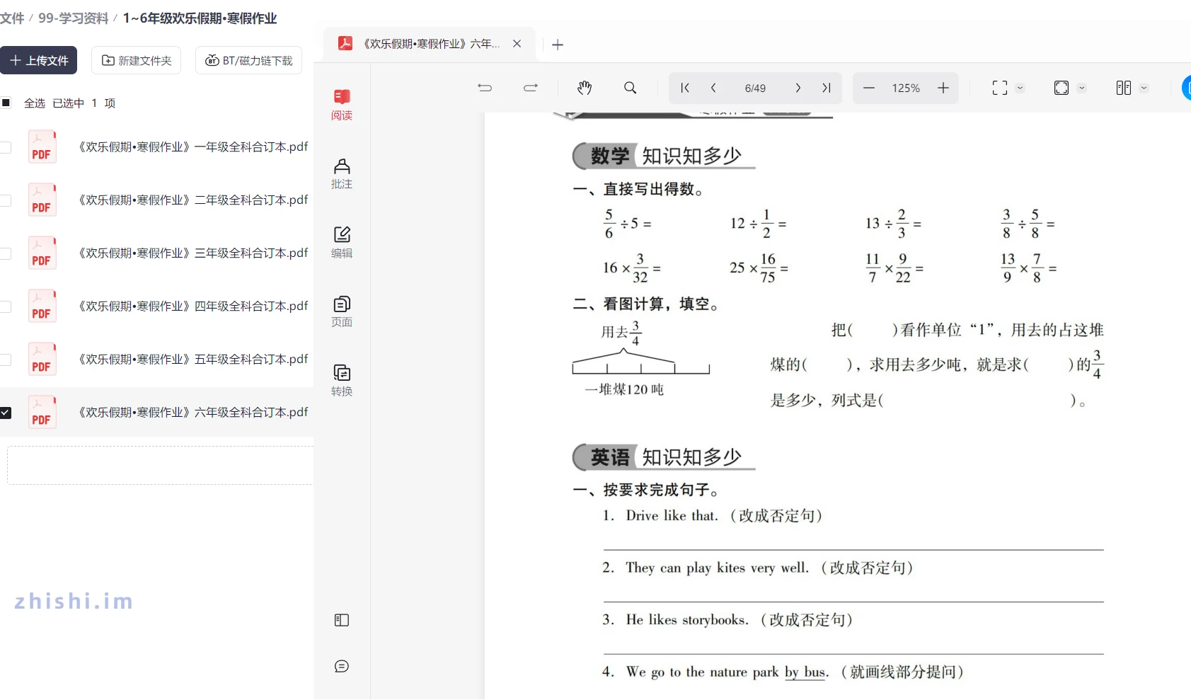Switch to 阅读 reading mode
Screen dimensions: 1191x700
click(x=342, y=105)
